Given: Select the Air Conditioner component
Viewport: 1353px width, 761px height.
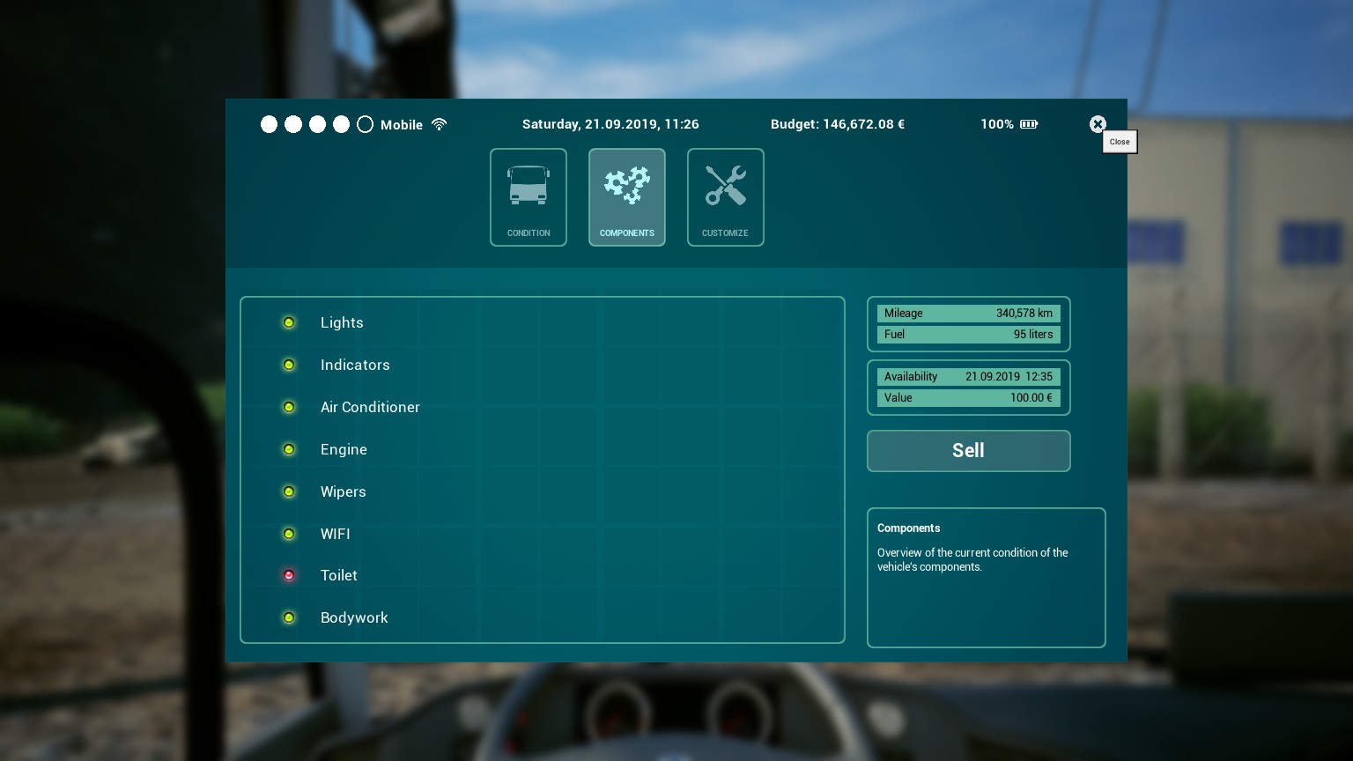Looking at the screenshot, I should [370, 407].
